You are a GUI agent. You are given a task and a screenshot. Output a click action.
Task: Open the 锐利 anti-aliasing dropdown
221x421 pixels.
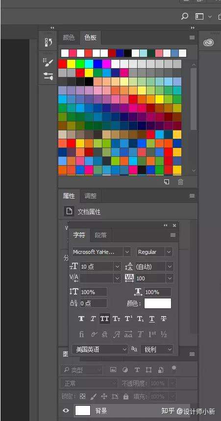pos(157,349)
